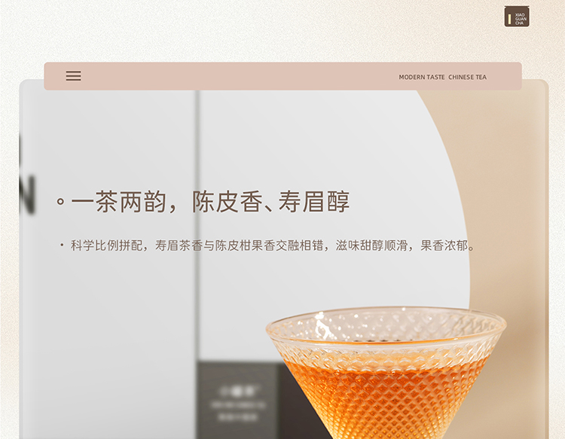Click the small dot before the description line

(62, 245)
